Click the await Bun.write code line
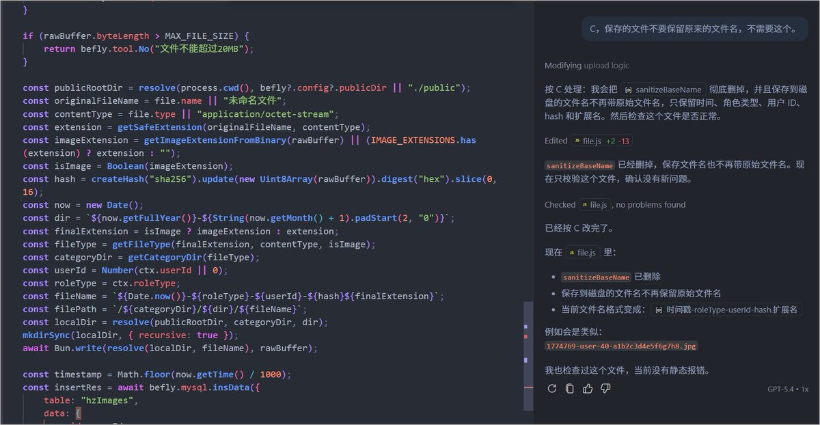Image resolution: width=820 pixels, height=425 pixels. point(170,348)
